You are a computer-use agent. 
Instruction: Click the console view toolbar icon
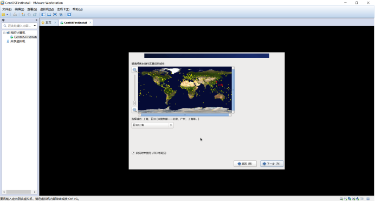(x=69, y=15)
